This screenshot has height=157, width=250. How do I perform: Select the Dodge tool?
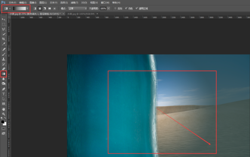(3, 84)
